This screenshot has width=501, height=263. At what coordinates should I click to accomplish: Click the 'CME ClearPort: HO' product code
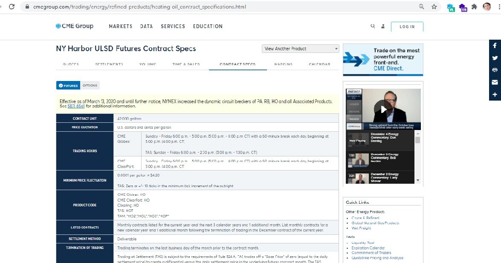(133, 200)
